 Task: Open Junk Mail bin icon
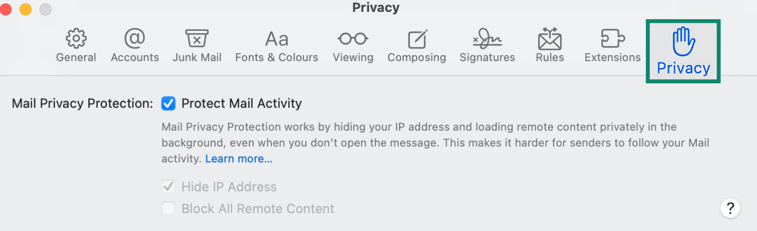[x=197, y=38]
